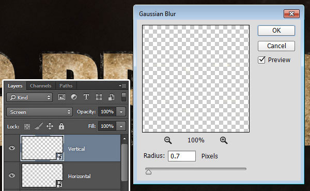Uncheck the Preview checkbox
The height and width of the screenshot is (191, 310).
(261, 60)
